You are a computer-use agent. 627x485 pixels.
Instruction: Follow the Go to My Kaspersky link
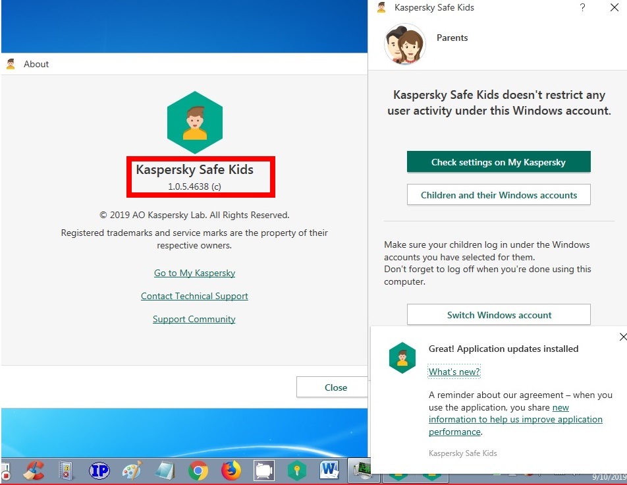(194, 273)
